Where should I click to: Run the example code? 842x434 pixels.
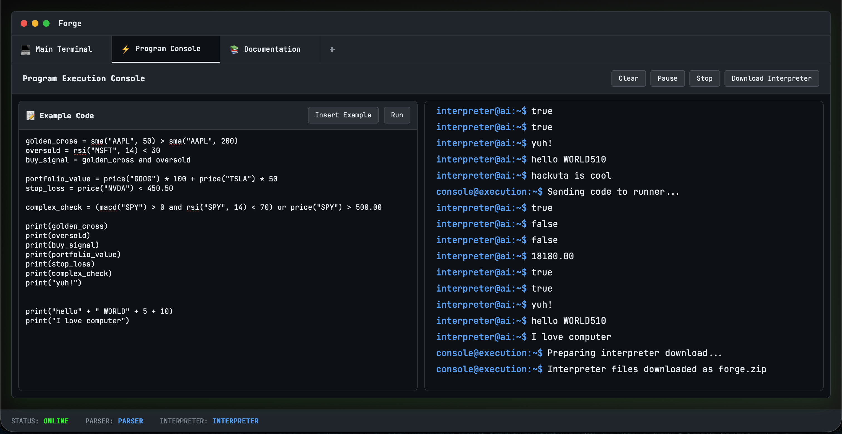tap(396, 115)
